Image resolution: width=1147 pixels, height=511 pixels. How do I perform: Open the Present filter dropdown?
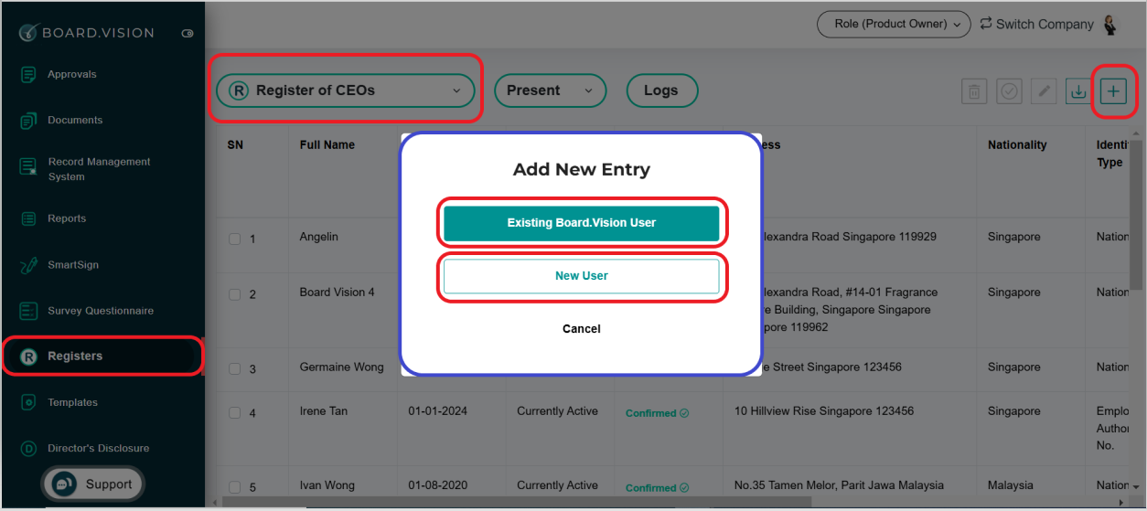[550, 90]
